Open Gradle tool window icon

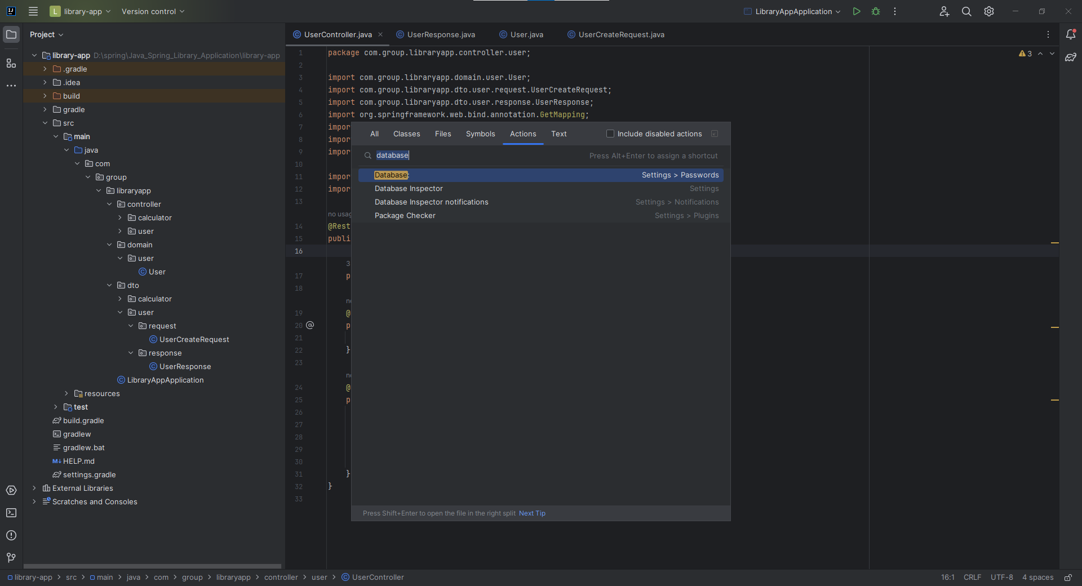(1071, 57)
